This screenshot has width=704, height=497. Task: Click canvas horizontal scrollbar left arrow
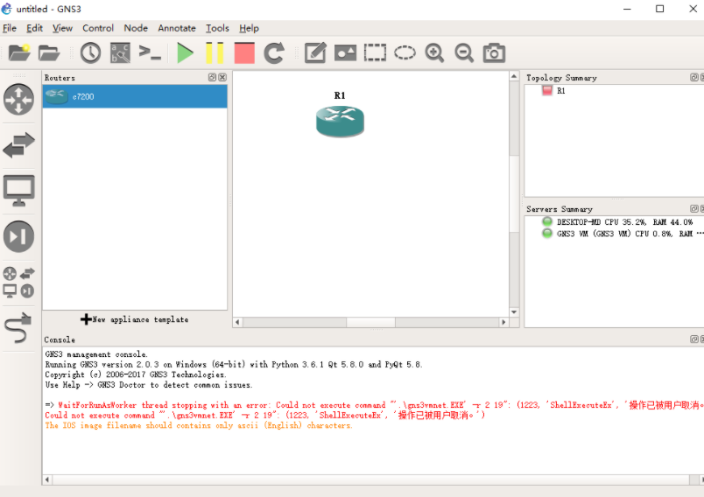pos(237,322)
